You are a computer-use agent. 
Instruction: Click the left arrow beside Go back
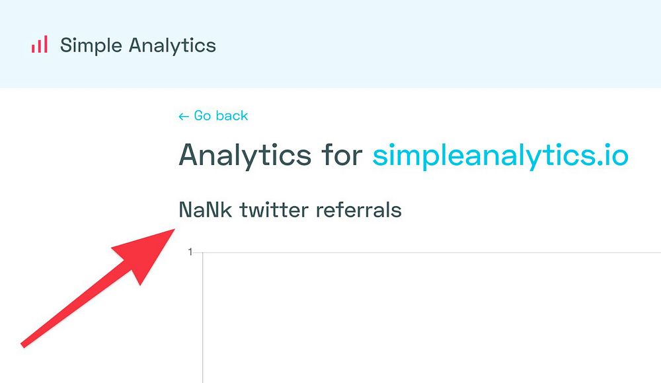point(184,116)
